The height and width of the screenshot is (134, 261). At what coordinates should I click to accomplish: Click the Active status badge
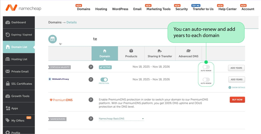click(105, 67)
